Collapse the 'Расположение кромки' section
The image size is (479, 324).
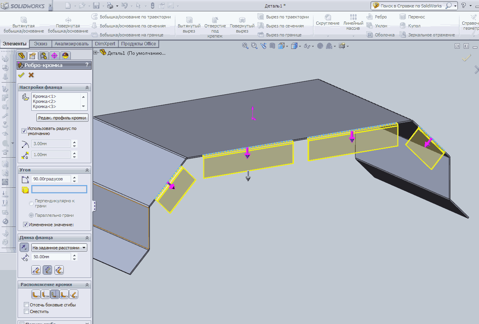(87, 285)
